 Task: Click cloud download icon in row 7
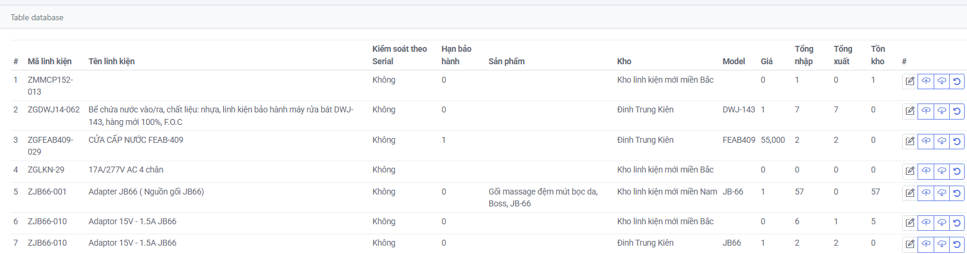point(941,244)
